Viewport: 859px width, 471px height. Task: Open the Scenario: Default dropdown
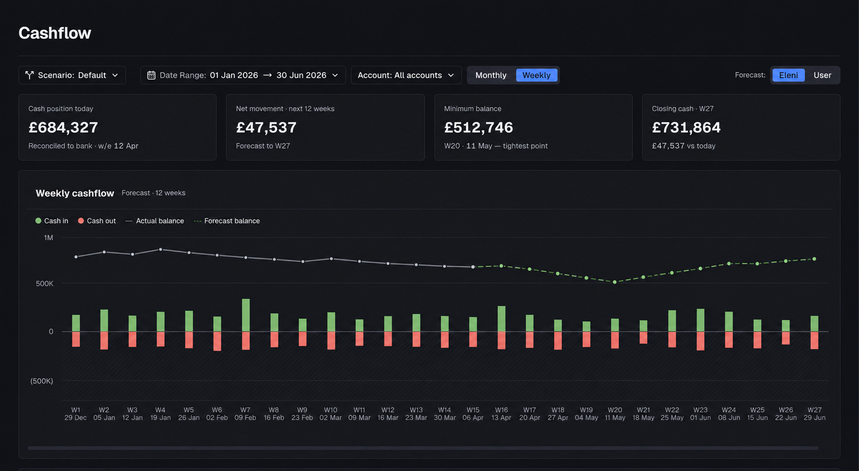(72, 75)
